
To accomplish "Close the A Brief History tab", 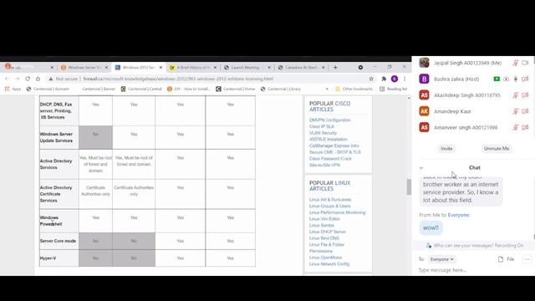I will coord(215,68).
